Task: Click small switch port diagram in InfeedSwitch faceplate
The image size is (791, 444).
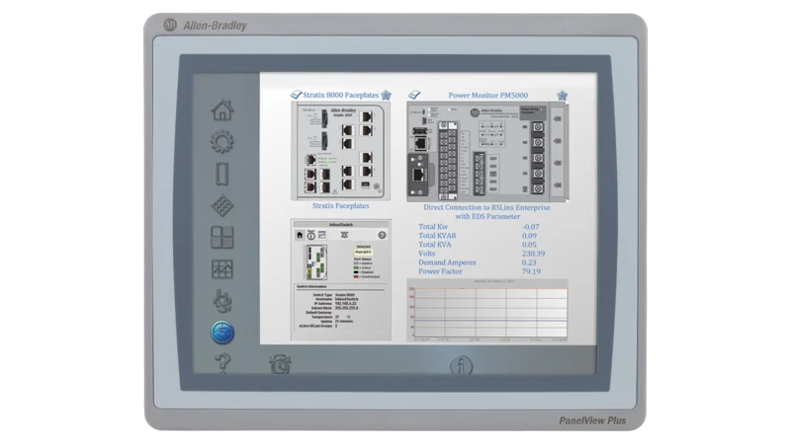Action: point(315,262)
